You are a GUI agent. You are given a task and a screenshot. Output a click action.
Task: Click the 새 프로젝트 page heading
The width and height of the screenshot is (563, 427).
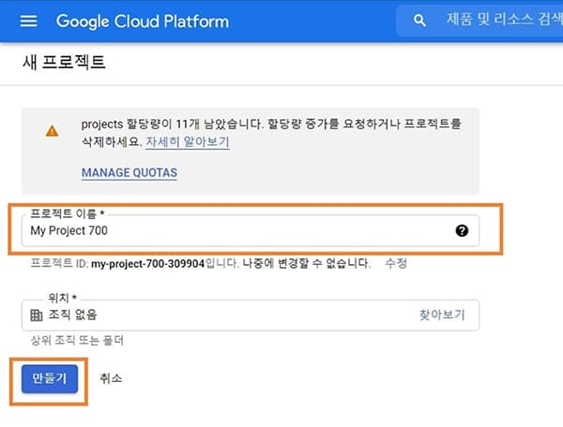(x=64, y=63)
